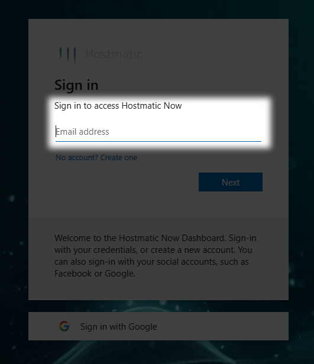Click the colorful Google G icon
This screenshot has height=364, width=314.
point(64,326)
